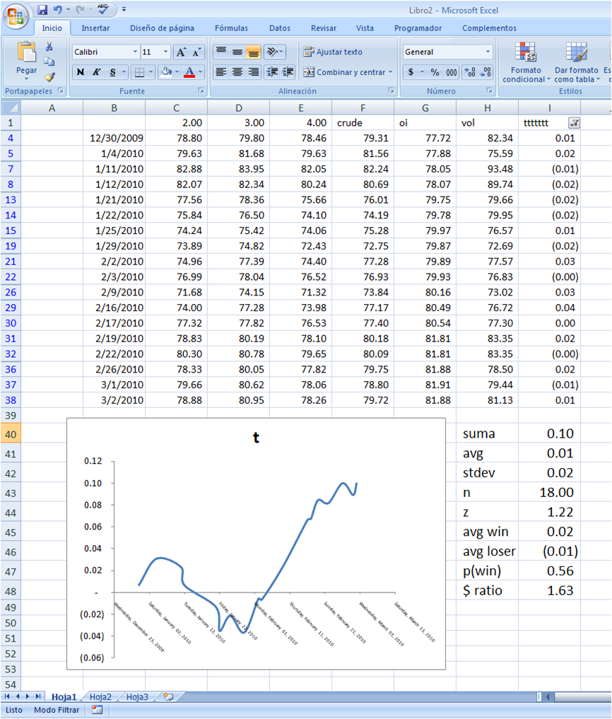Open the General number format dropdown

pos(488,52)
